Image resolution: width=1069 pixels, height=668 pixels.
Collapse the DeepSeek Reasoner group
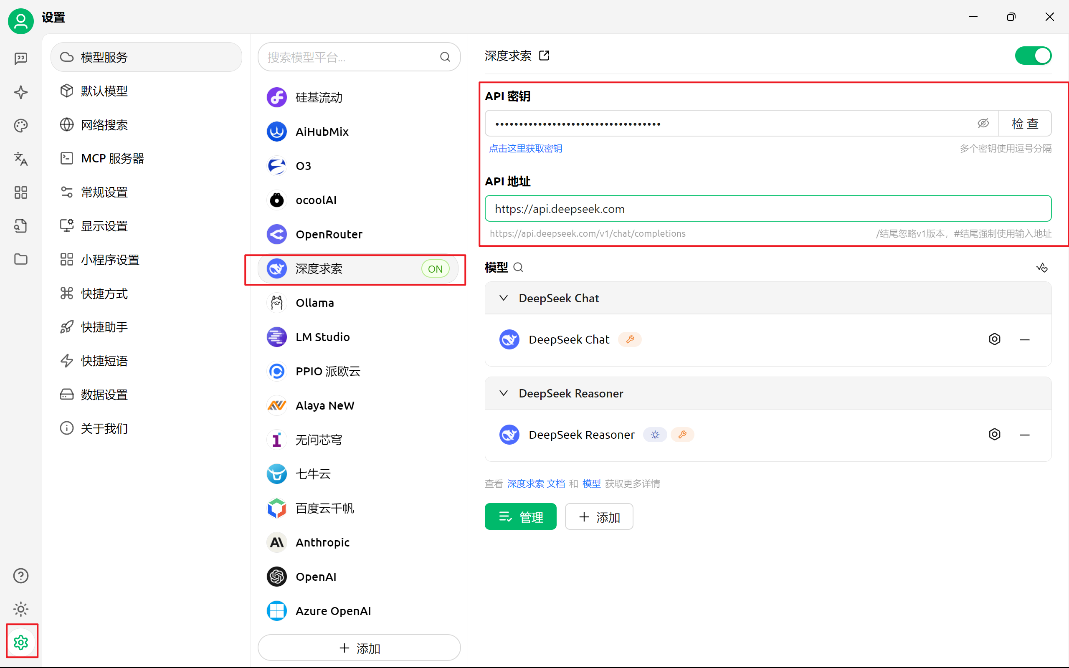(504, 393)
